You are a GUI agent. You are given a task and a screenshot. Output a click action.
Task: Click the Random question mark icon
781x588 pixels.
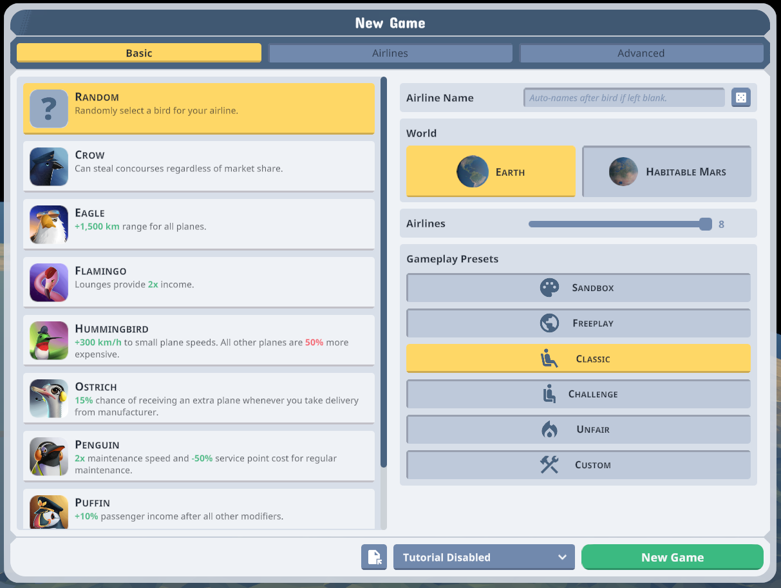point(49,109)
